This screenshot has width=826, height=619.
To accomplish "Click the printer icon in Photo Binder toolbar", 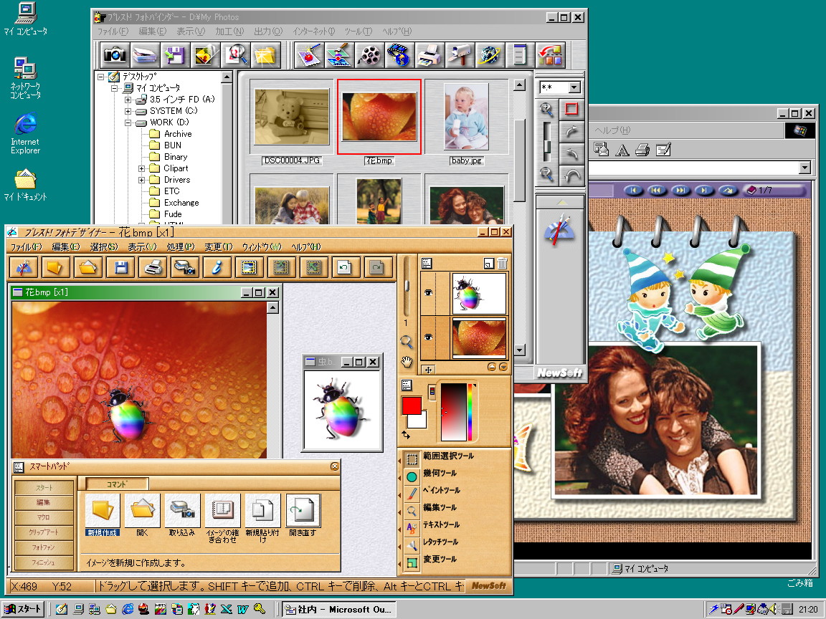I will click(428, 54).
